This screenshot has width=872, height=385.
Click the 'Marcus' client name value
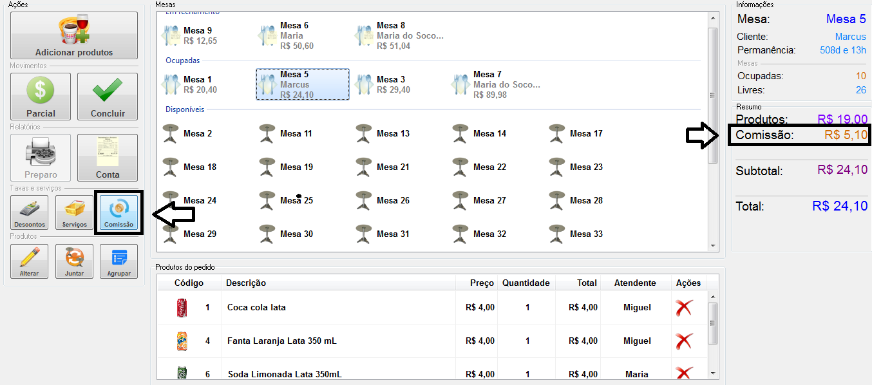[851, 37]
